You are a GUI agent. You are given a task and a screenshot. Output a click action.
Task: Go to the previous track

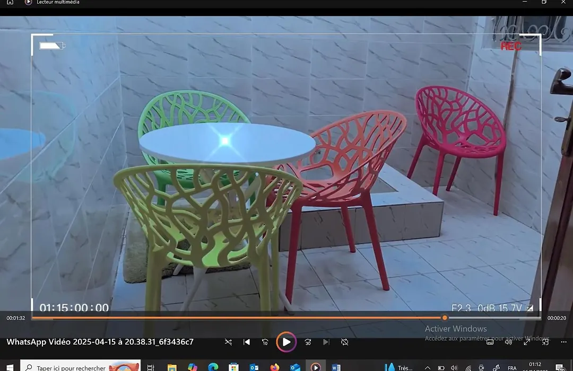(247, 342)
